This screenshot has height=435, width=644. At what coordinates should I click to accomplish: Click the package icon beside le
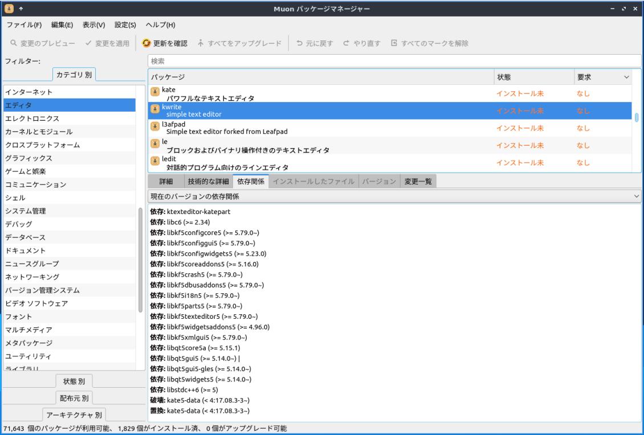click(x=155, y=143)
